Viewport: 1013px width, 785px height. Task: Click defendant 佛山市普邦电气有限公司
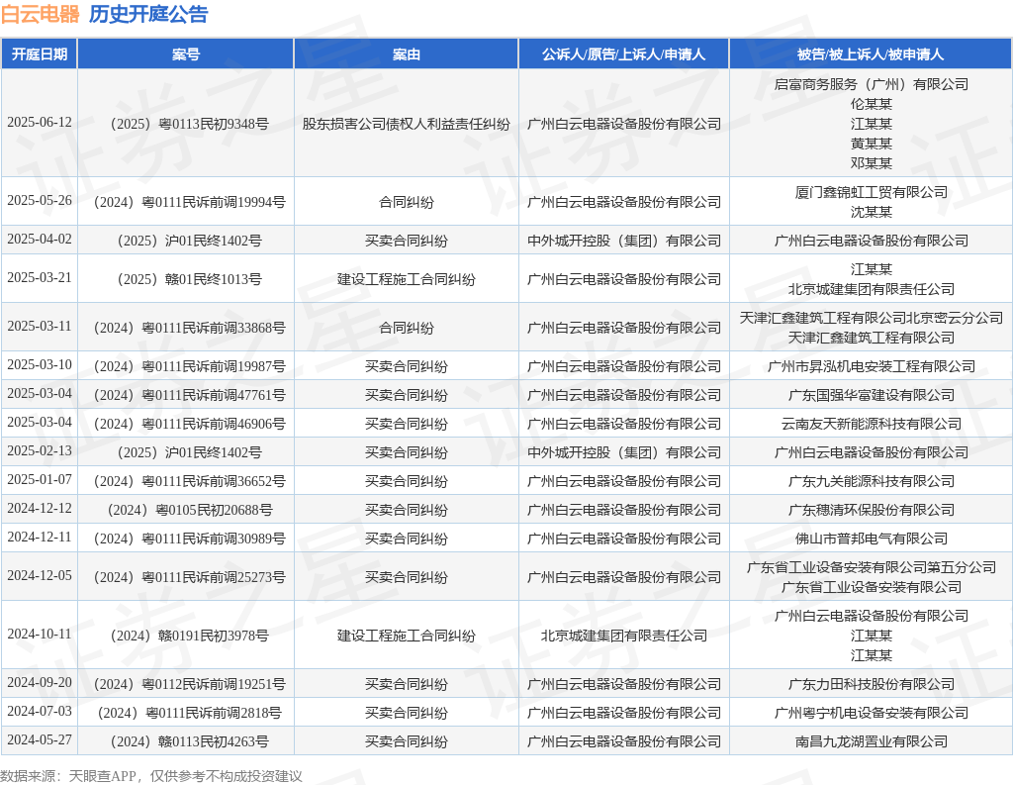click(871, 538)
